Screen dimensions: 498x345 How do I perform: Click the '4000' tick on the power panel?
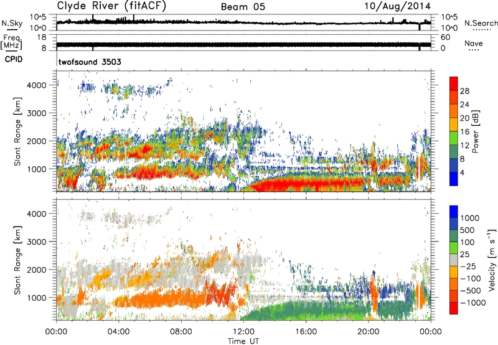(37, 85)
